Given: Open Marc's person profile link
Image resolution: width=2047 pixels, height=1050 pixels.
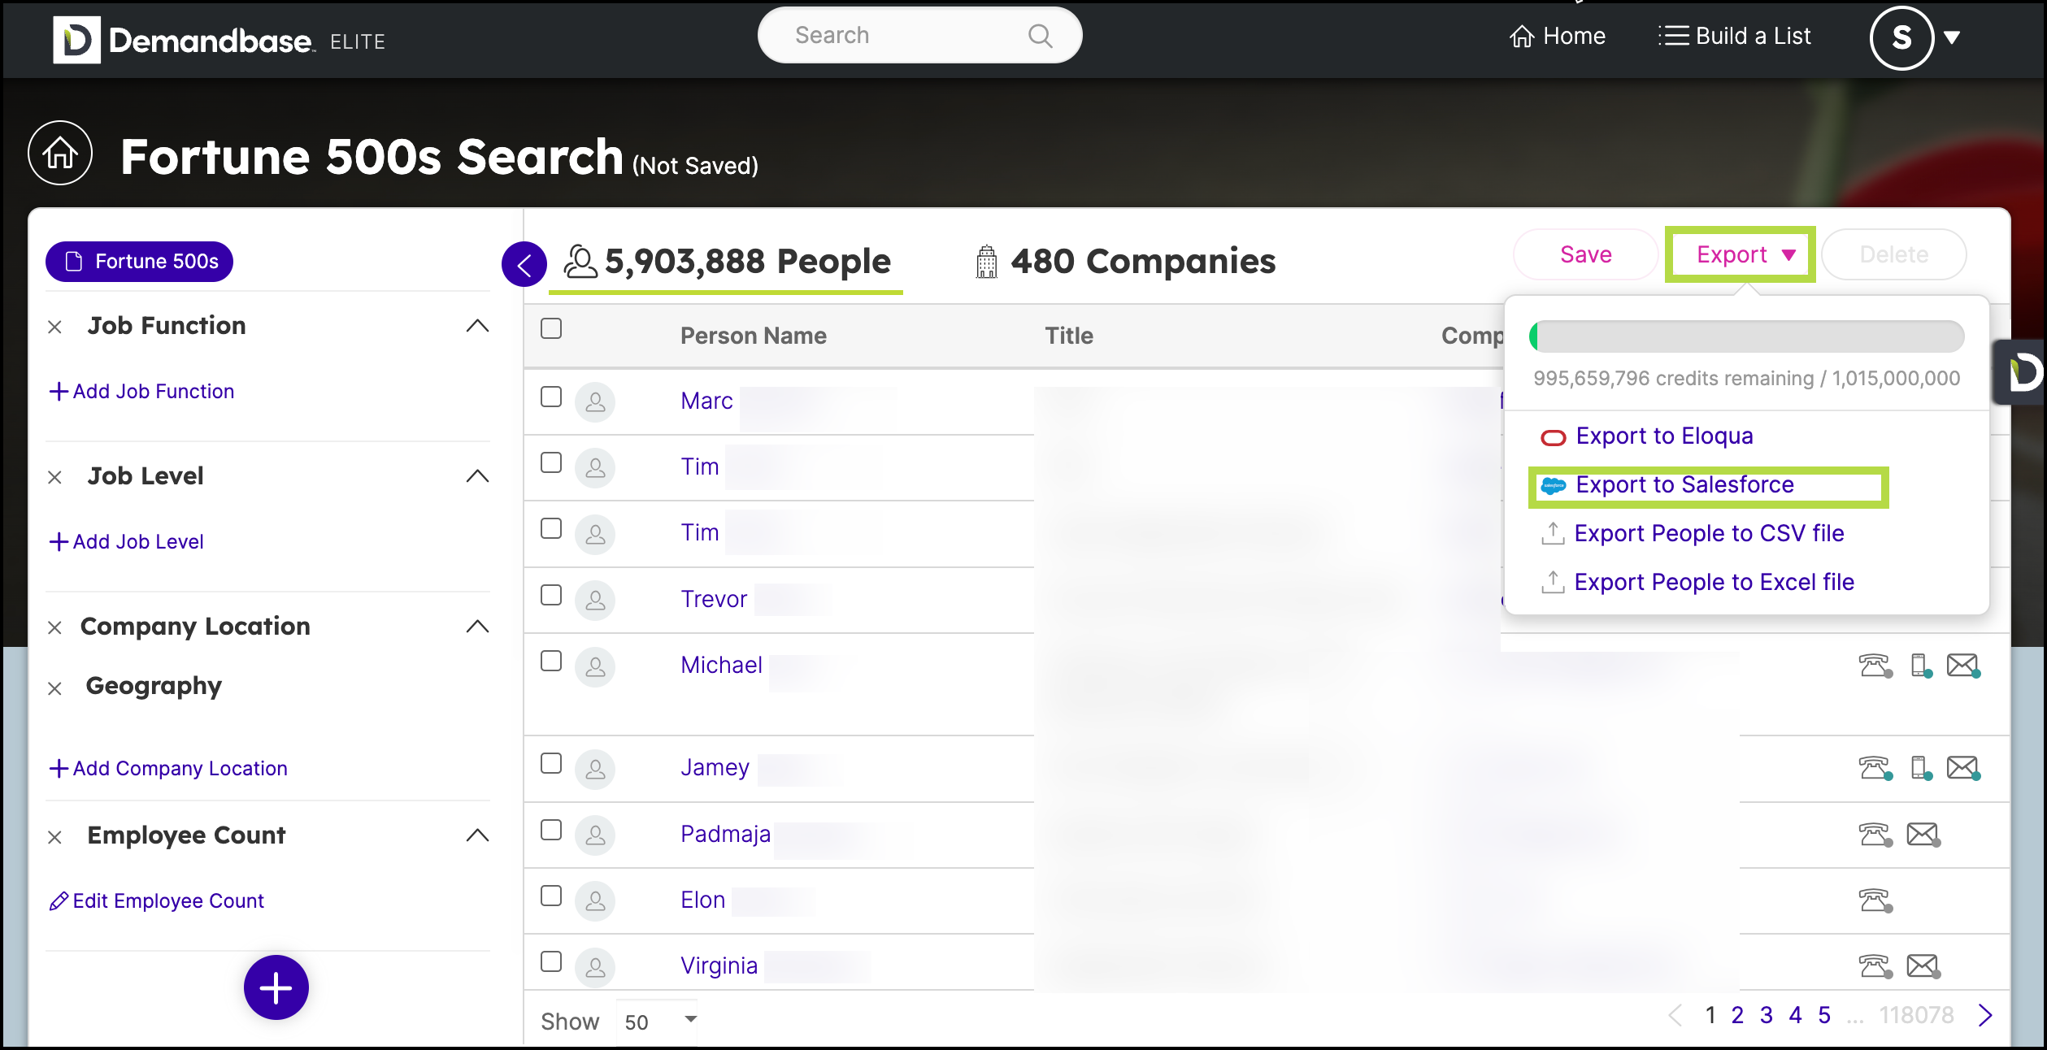Looking at the screenshot, I should [706, 401].
